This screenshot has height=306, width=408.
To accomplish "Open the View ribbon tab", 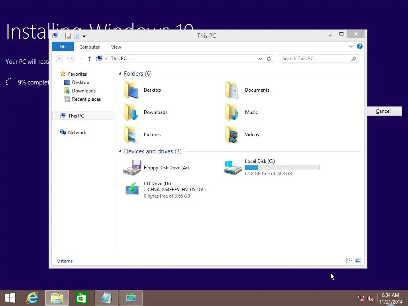I will tap(116, 47).
